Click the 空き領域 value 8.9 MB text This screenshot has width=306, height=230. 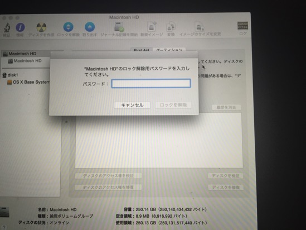point(162,216)
